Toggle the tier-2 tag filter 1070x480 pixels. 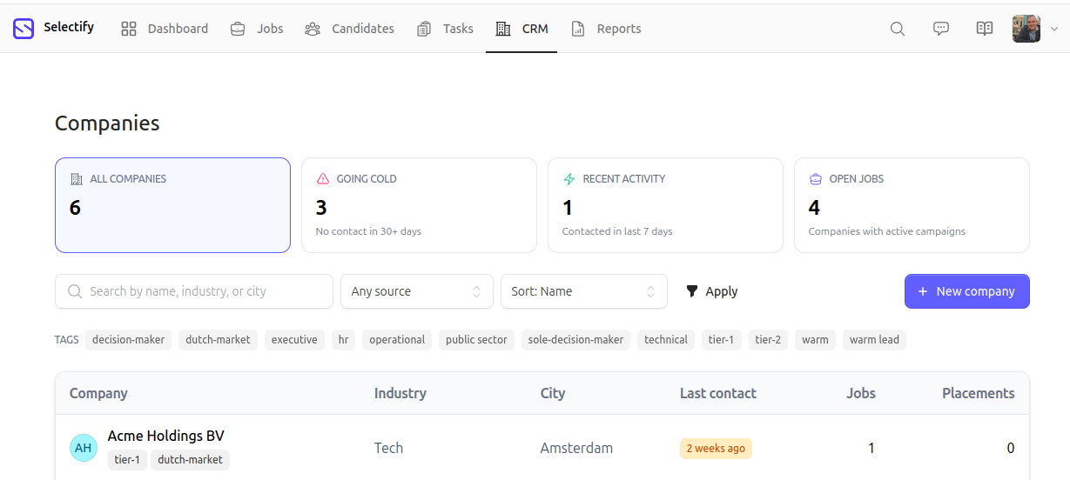pyautogui.click(x=768, y=340)
